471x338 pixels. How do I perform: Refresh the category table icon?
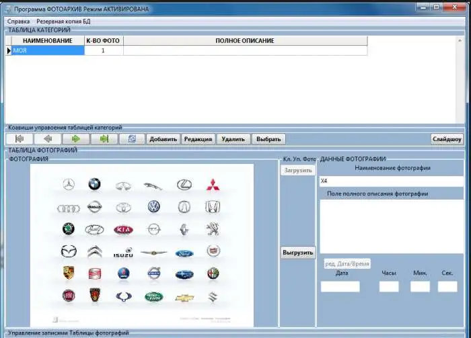click(132, 139)
